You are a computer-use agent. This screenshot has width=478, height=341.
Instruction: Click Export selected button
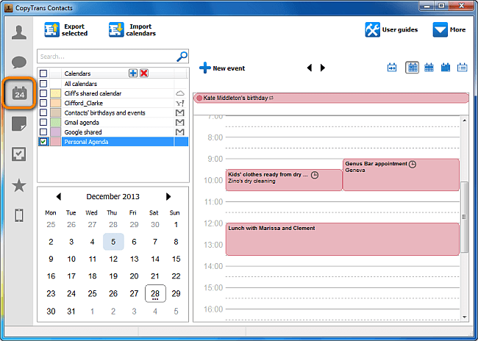(66, 30)
